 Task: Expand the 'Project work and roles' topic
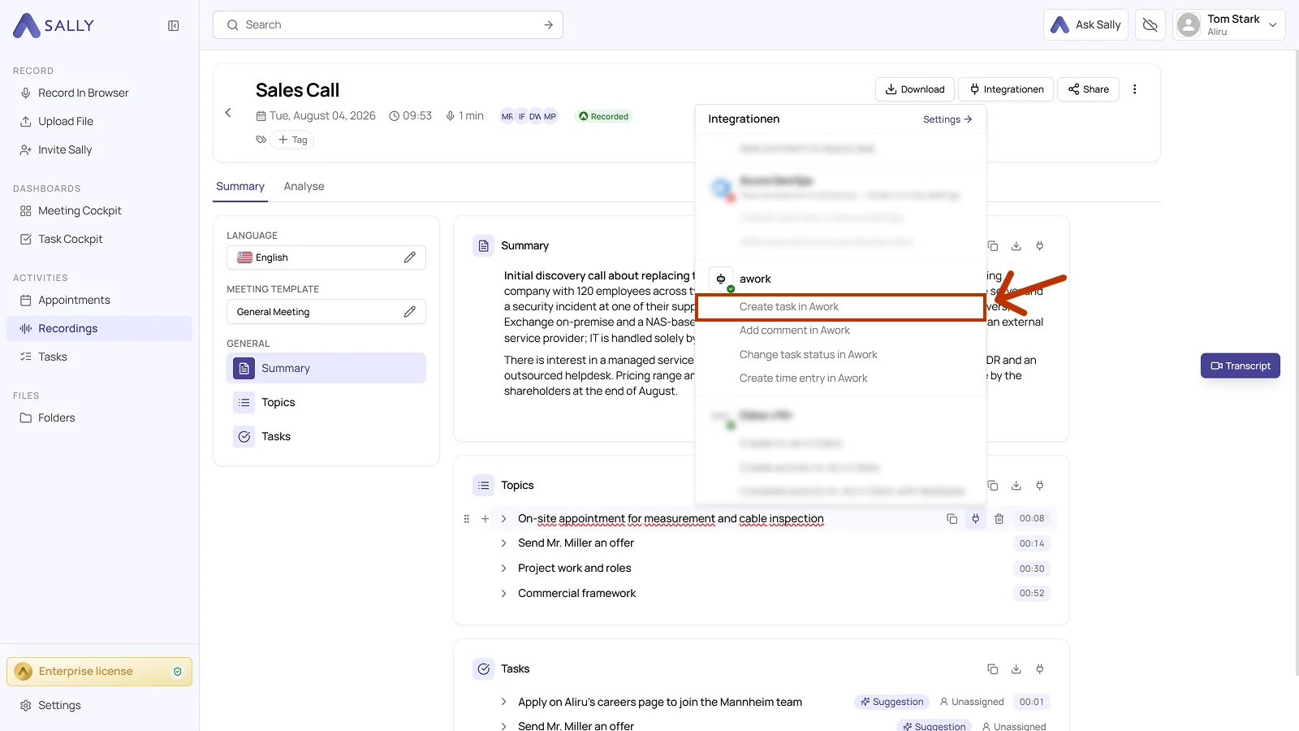503,569
